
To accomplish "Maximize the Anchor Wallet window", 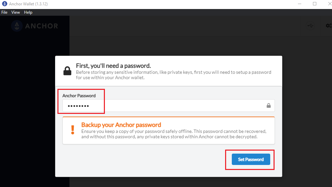I will 315,4.
